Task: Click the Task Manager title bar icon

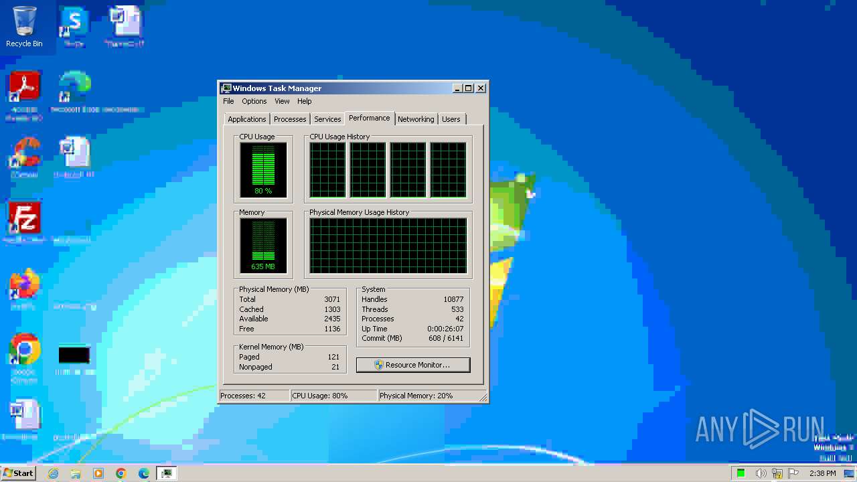Action: [226, 88]
